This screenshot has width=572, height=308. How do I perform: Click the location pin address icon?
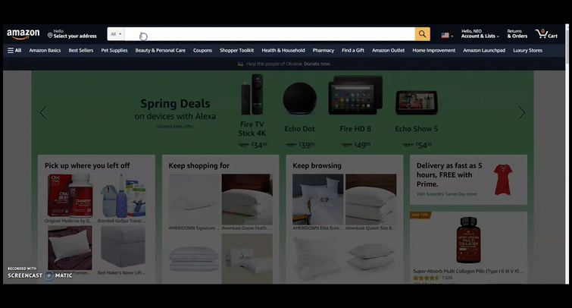coord(50,36)
